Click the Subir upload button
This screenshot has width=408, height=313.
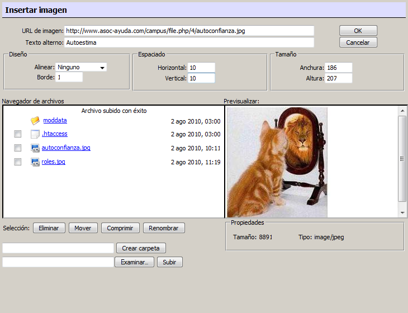(x=169, y=262)
